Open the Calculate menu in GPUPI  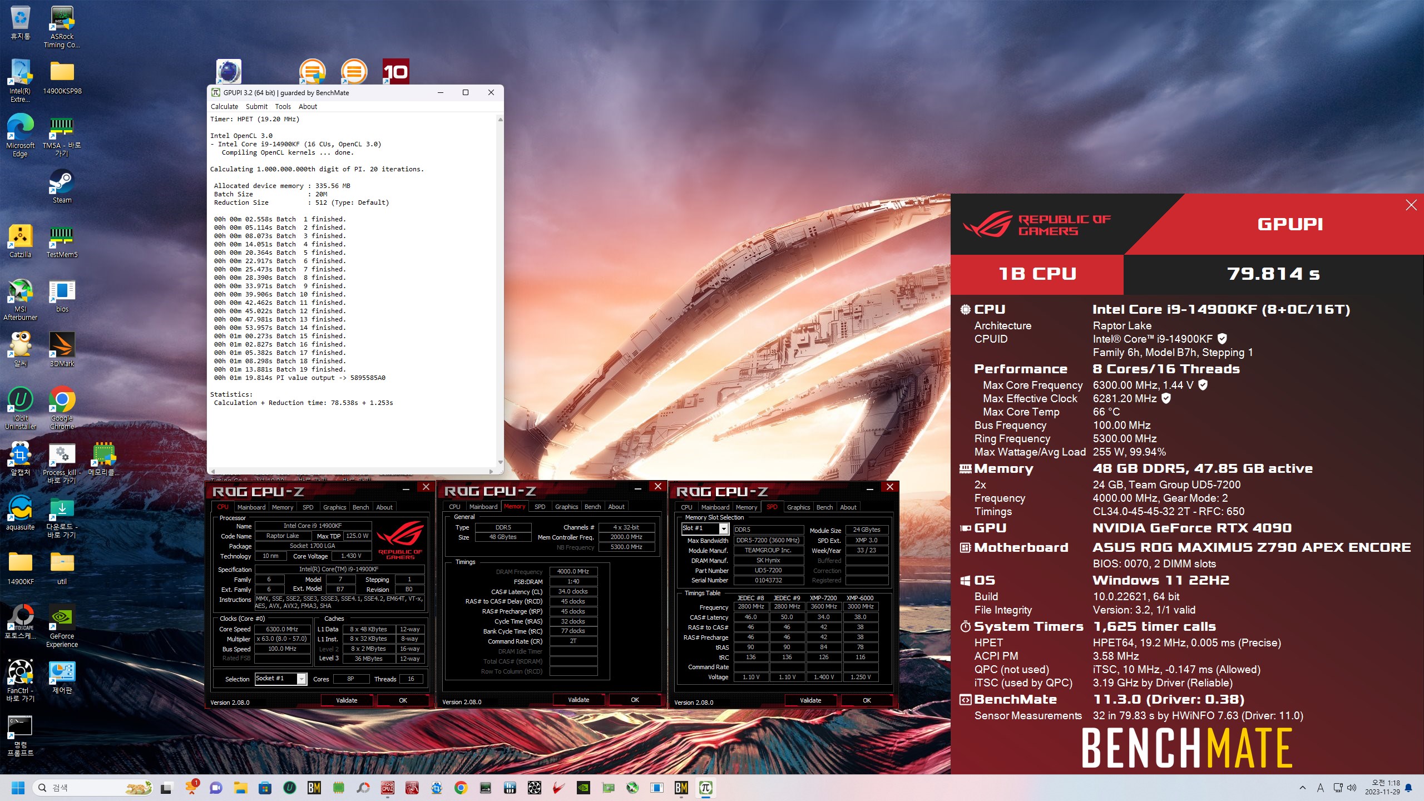[x=224, y=107]
